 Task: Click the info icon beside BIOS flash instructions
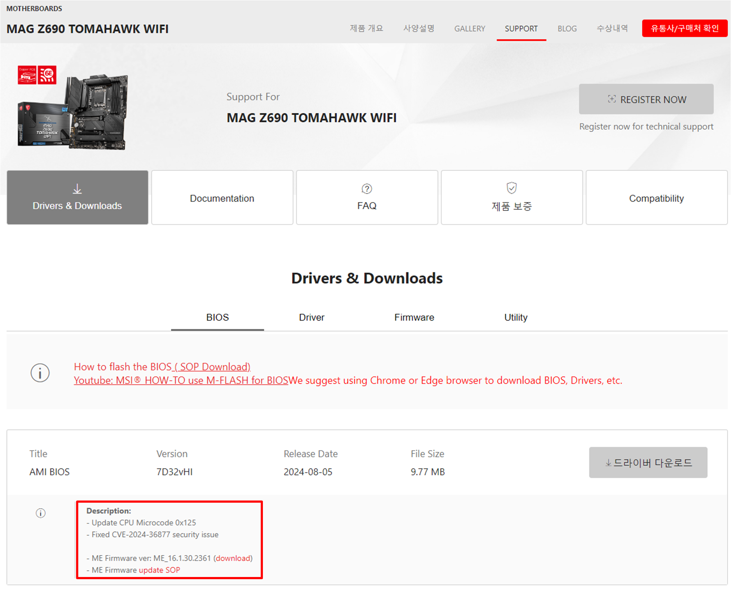pos(40,373)
